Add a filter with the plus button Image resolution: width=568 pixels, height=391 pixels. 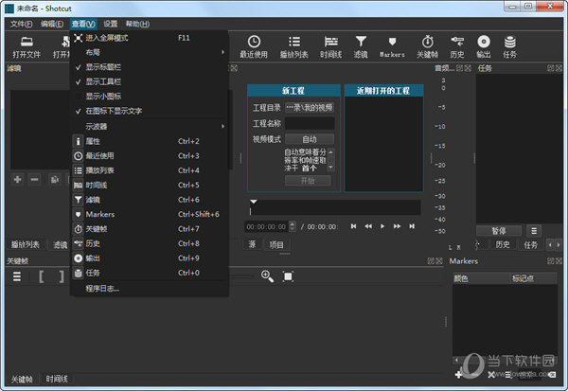coord(17,179)
